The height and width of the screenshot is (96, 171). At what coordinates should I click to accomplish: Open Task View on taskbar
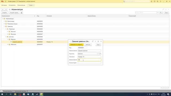point(11,94)
